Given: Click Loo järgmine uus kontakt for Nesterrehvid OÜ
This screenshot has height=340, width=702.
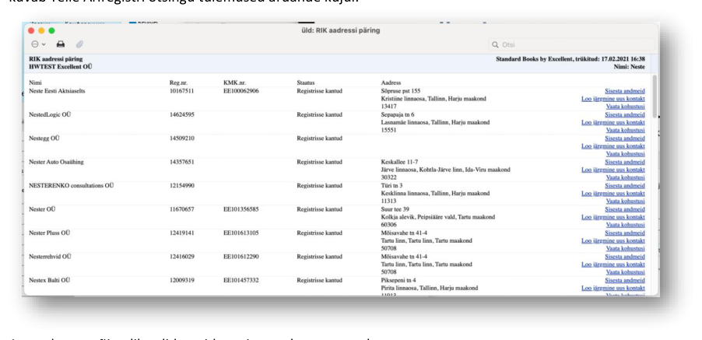Looking at the screenshot, I should point(613,265).
